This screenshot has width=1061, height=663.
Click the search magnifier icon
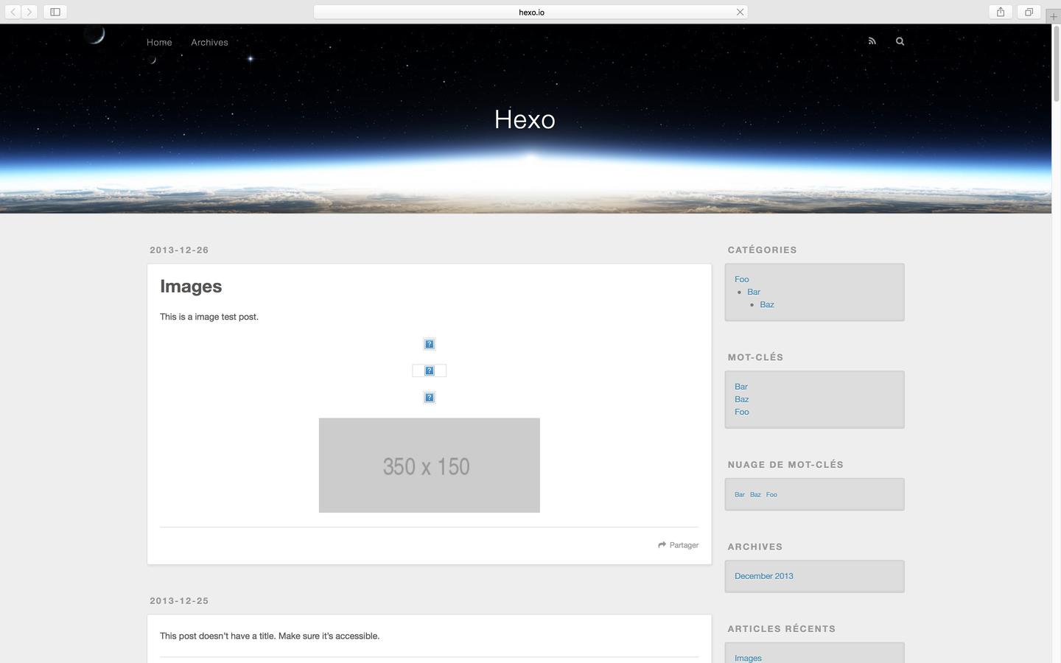[x=899, y=41]
